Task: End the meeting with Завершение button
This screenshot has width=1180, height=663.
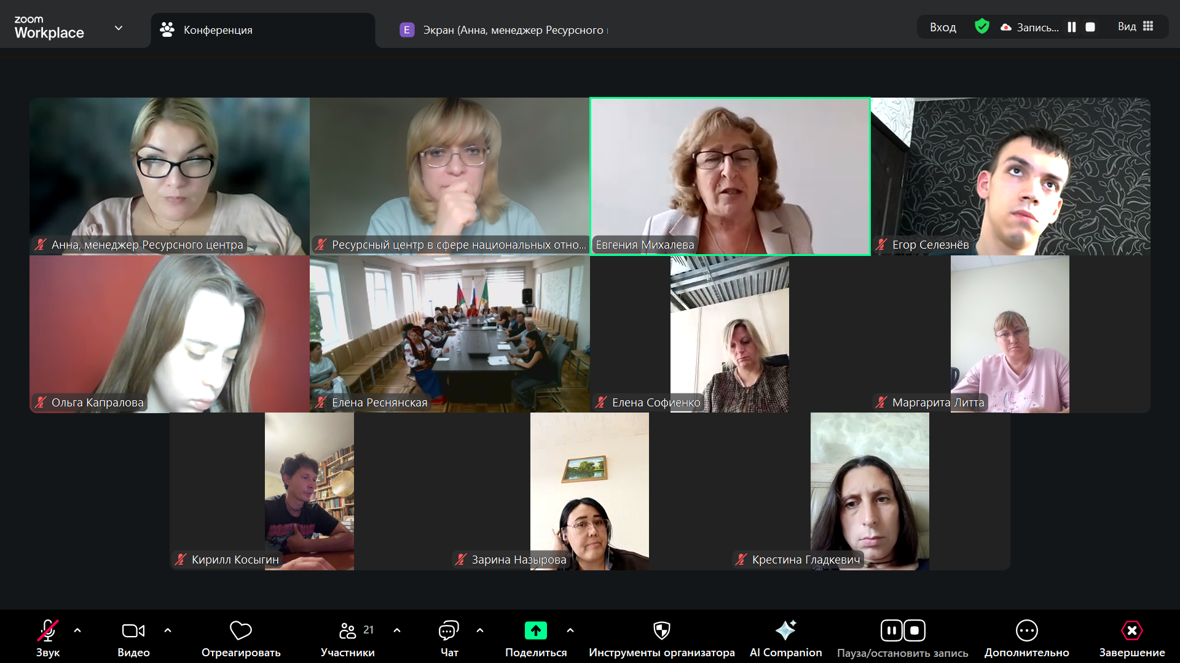Action: (x=1132, y=639)
